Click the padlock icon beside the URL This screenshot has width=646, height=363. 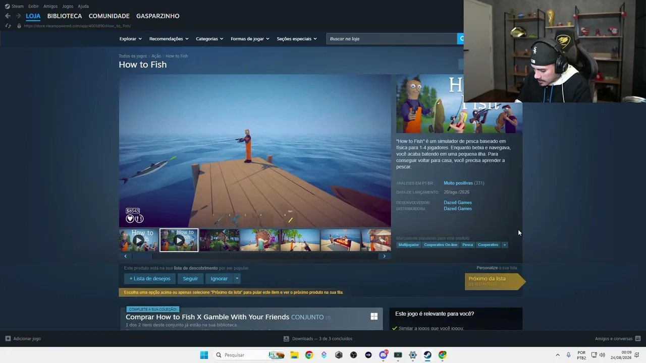19,26
